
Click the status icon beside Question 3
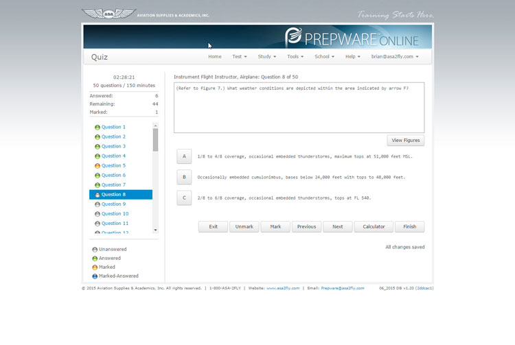tap(98, 147)
